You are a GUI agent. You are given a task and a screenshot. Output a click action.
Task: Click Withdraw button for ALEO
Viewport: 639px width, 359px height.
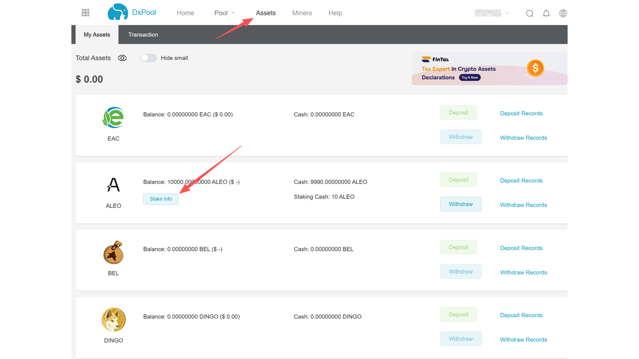[x=461, y=204]
